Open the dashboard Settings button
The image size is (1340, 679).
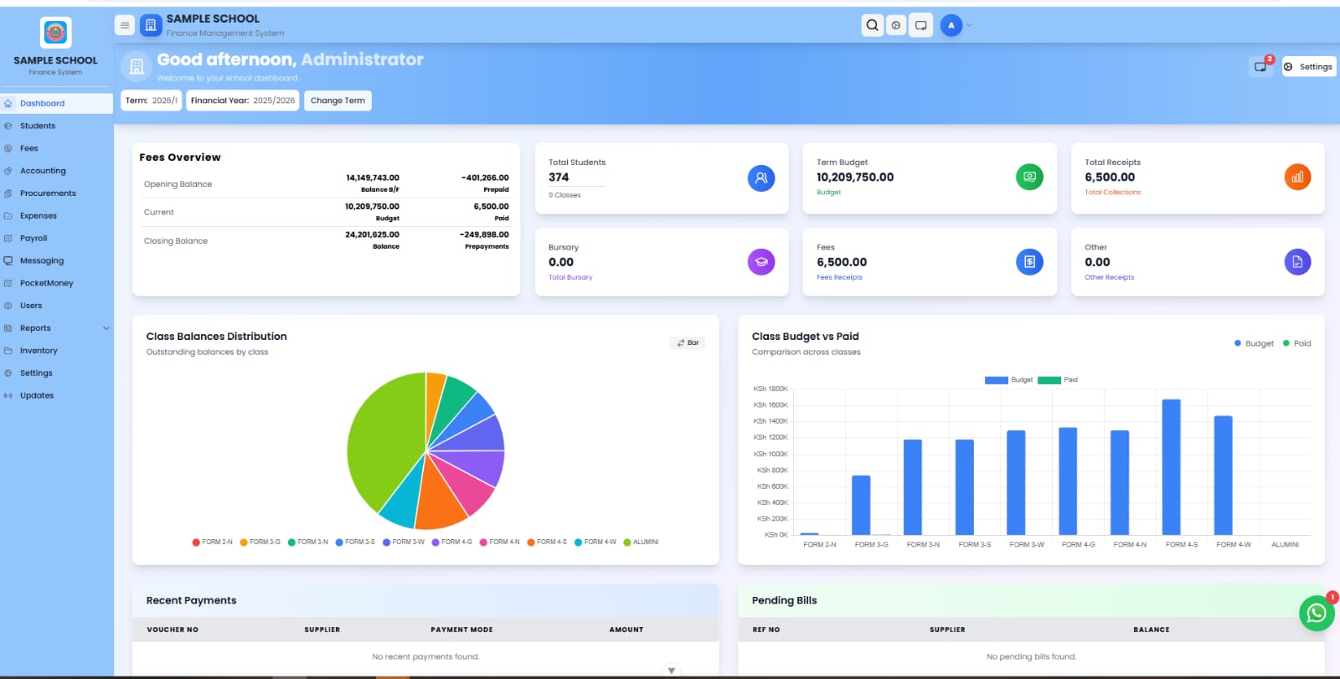[1308, 66]
